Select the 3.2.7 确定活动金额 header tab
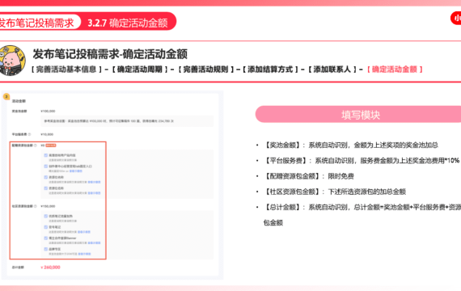The image size is (461, 291). [x=128, y=23]
